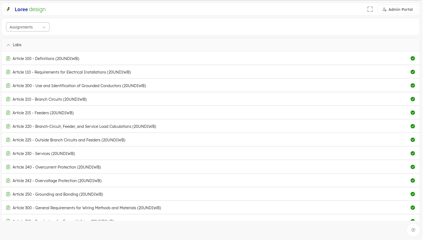Click document icon beside Article 100 Definitions

(8, 58)
